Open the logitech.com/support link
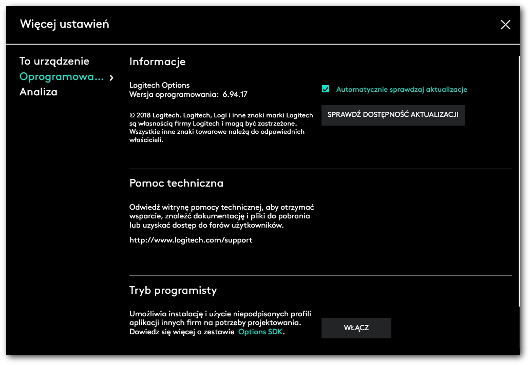This screenshot has height=365, width=530. (191, 240)
